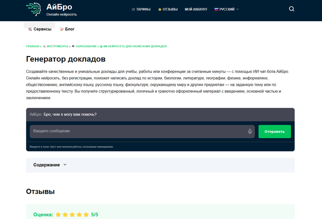The height and width of the screenshot is (219, 322).
Task: Go to Мой аккаунт page
Action: (196, 9)
